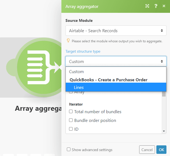Close the Array aggregator panel
Image resolution: width=170 pixels, height=156 pixels.
164,6
